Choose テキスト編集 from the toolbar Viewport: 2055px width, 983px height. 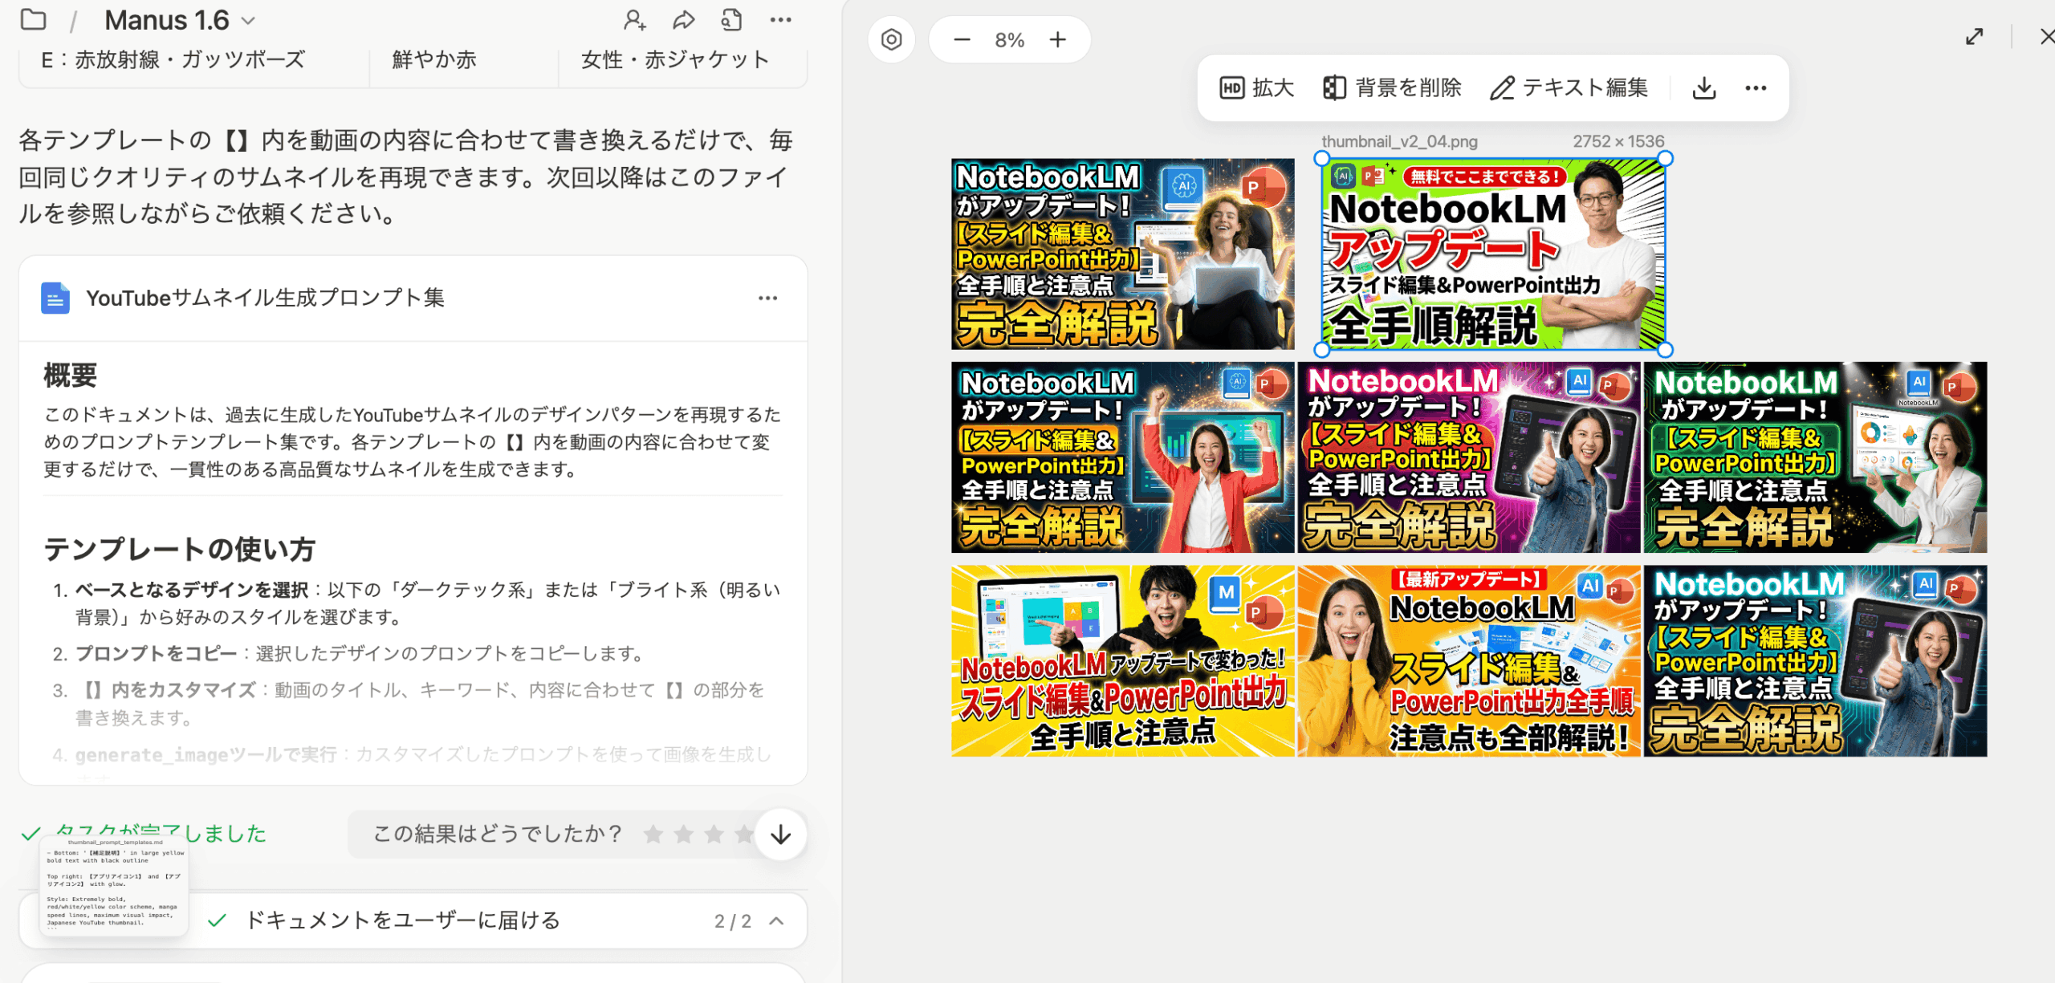pyautogui.click(x=1569, y=87)
